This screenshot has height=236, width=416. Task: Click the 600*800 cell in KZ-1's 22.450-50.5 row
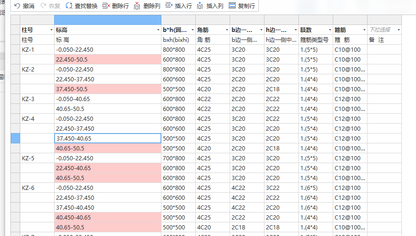(178, 59)
